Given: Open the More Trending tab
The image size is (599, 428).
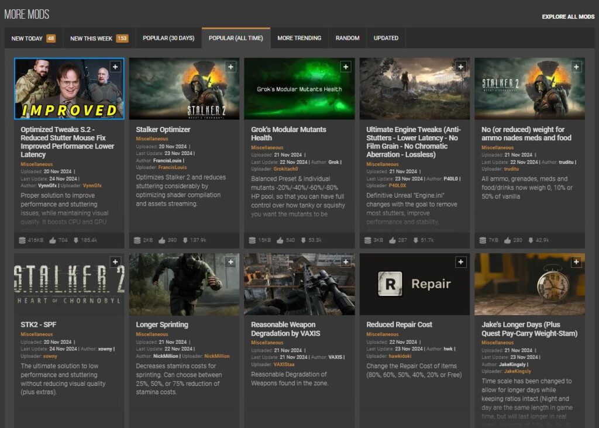Looking at the screenshot, I should (x=299, y=39).
